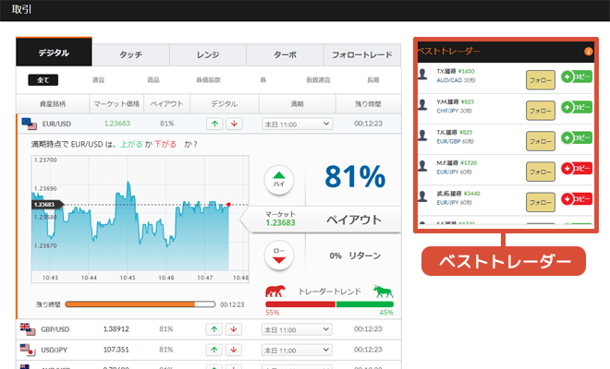Follow trader Y.M. with フォロー button
Screen dimensions: 610x369
(x=541, y=111)
